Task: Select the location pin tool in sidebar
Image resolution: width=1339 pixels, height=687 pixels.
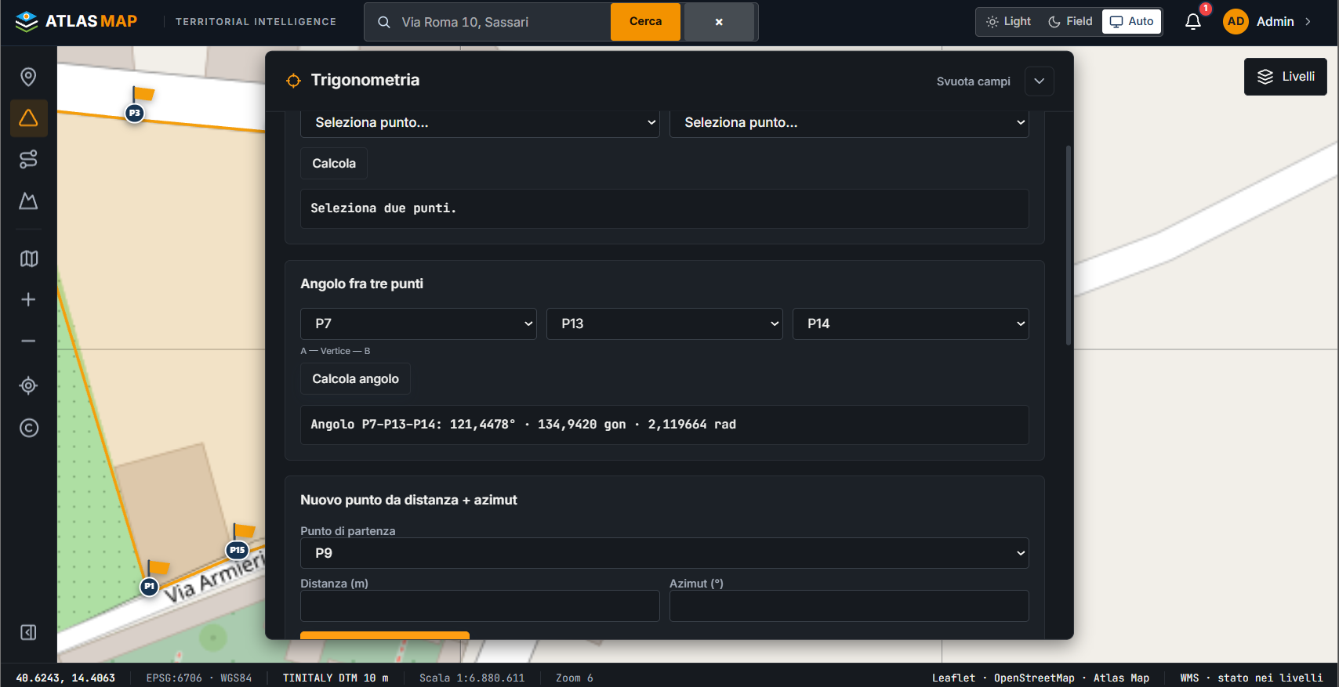Action: [28, 77]
